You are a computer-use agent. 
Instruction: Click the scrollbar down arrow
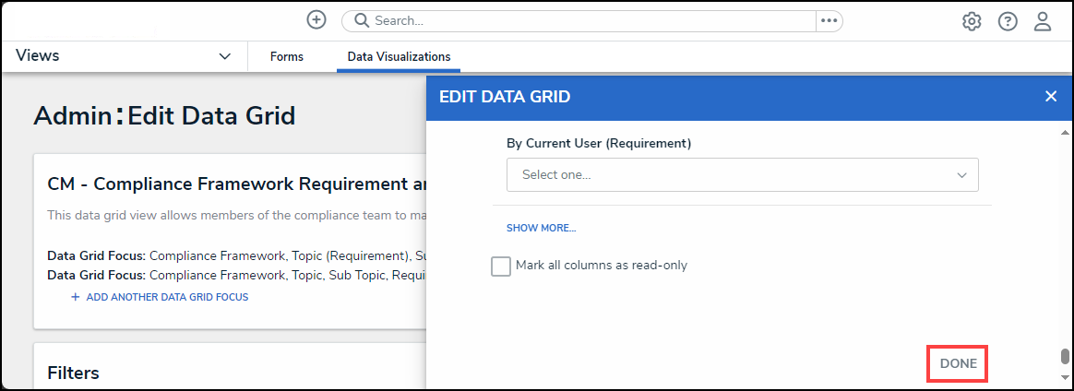[x=1065, y=378]
